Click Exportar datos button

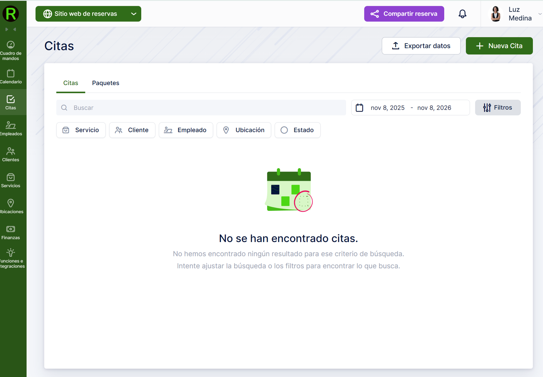pos(421,46)
